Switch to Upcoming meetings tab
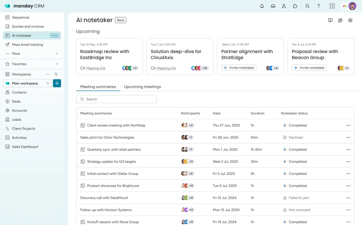Viewport: 362px width, 225px height. [x=143, y=87]
